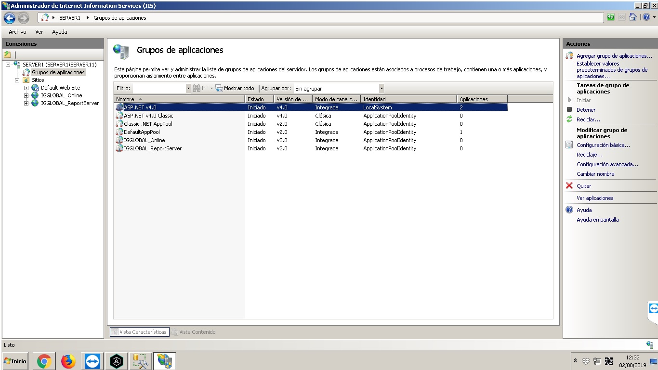Click the SERVER1 server icon in tree

[x=17, y=64]
